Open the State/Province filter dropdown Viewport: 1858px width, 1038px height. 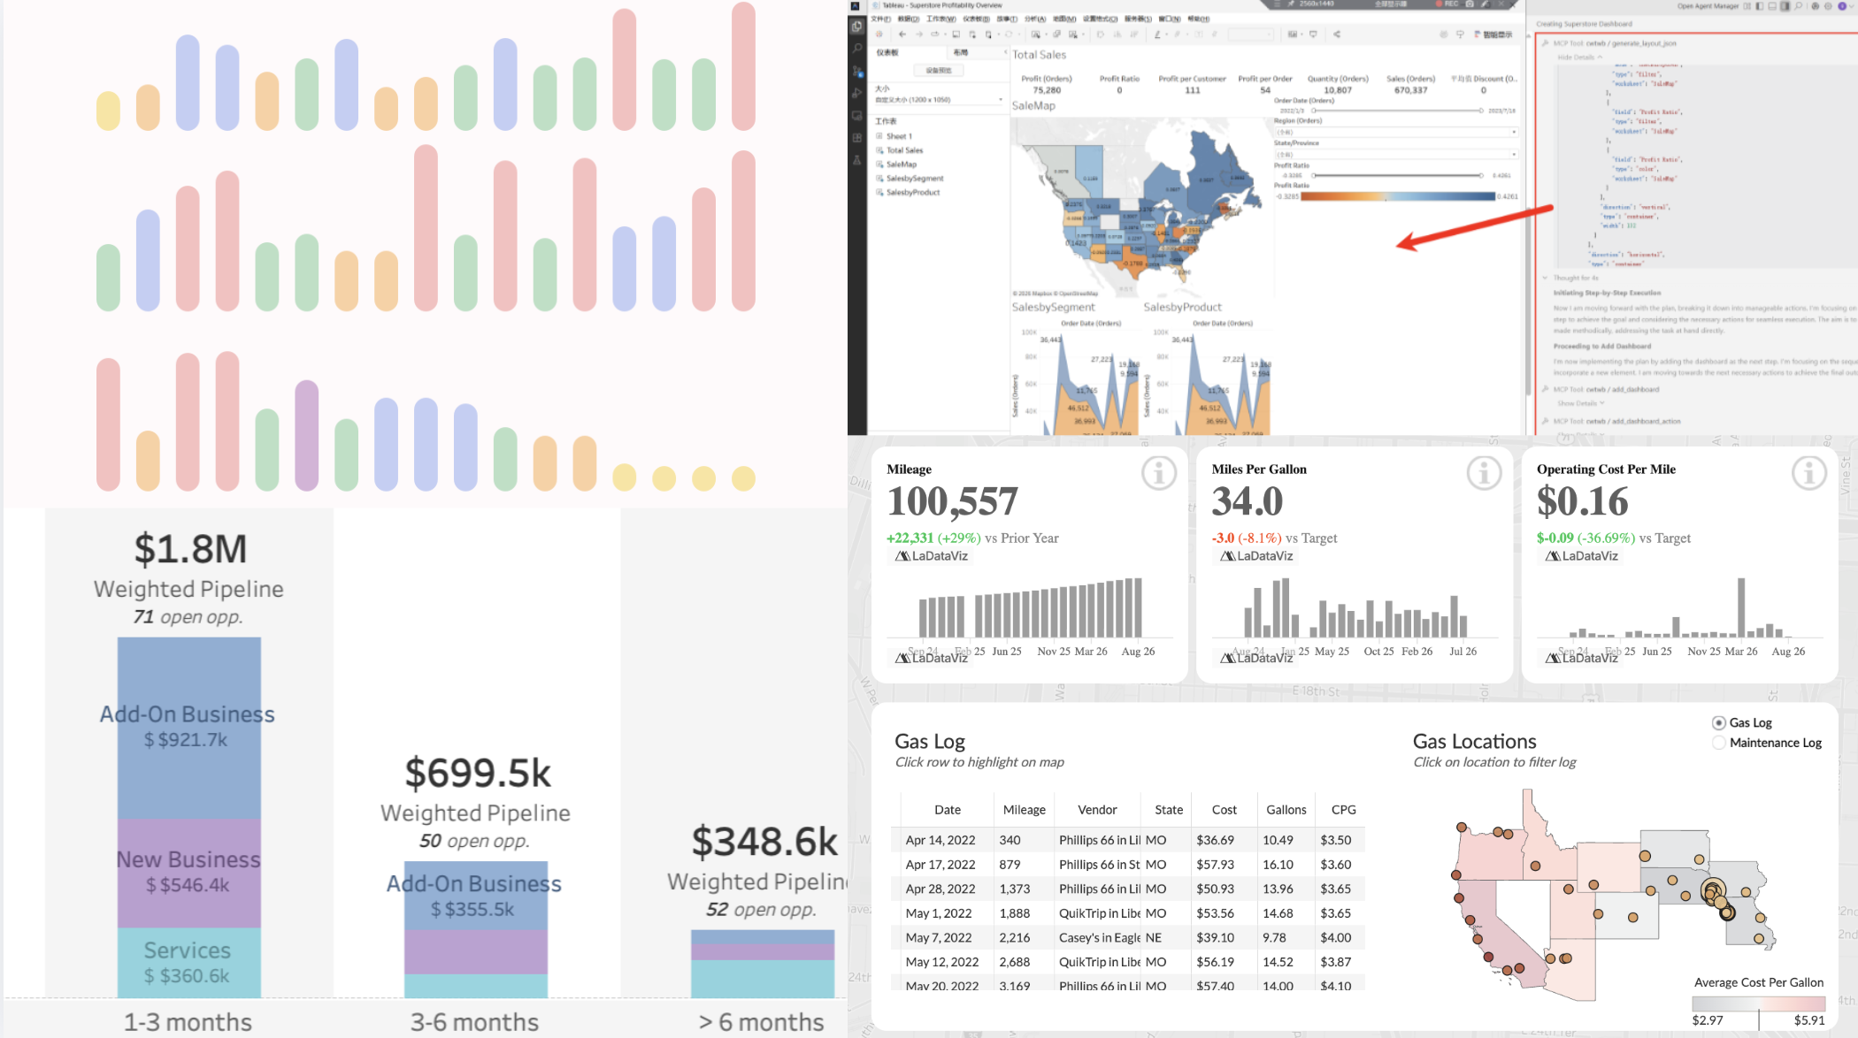(x=1395, y=154)
